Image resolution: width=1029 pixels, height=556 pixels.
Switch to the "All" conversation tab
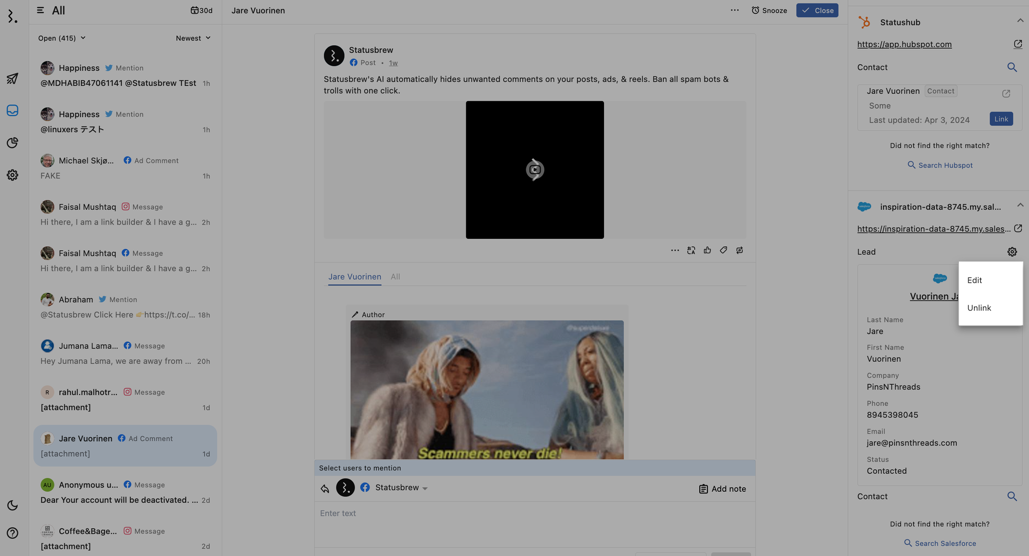click(395, 276)
